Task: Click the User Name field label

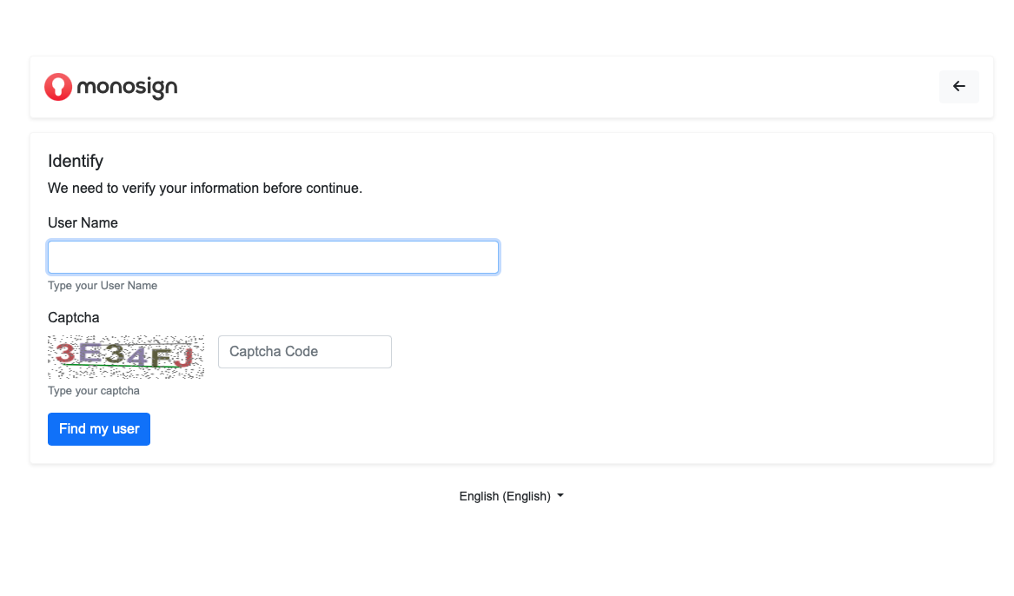Action: pos(83,223)
